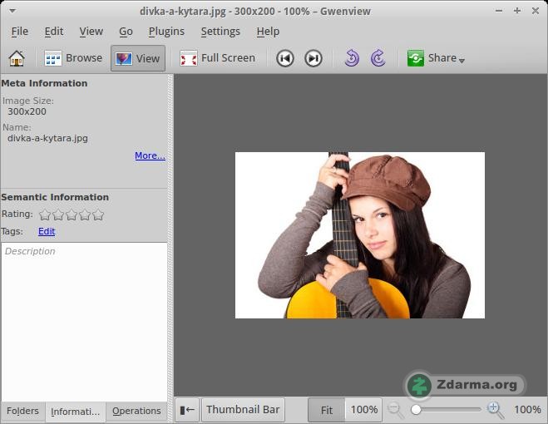Go to the start page home icon
Screen dimensions: 548x424
tap(17, 58)
